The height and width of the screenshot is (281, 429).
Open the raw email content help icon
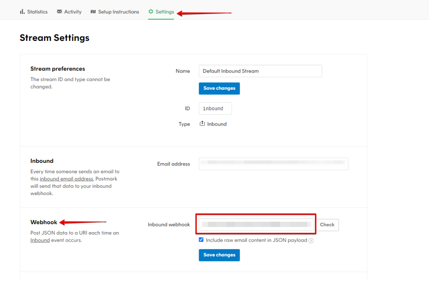[x=311, y=240]
